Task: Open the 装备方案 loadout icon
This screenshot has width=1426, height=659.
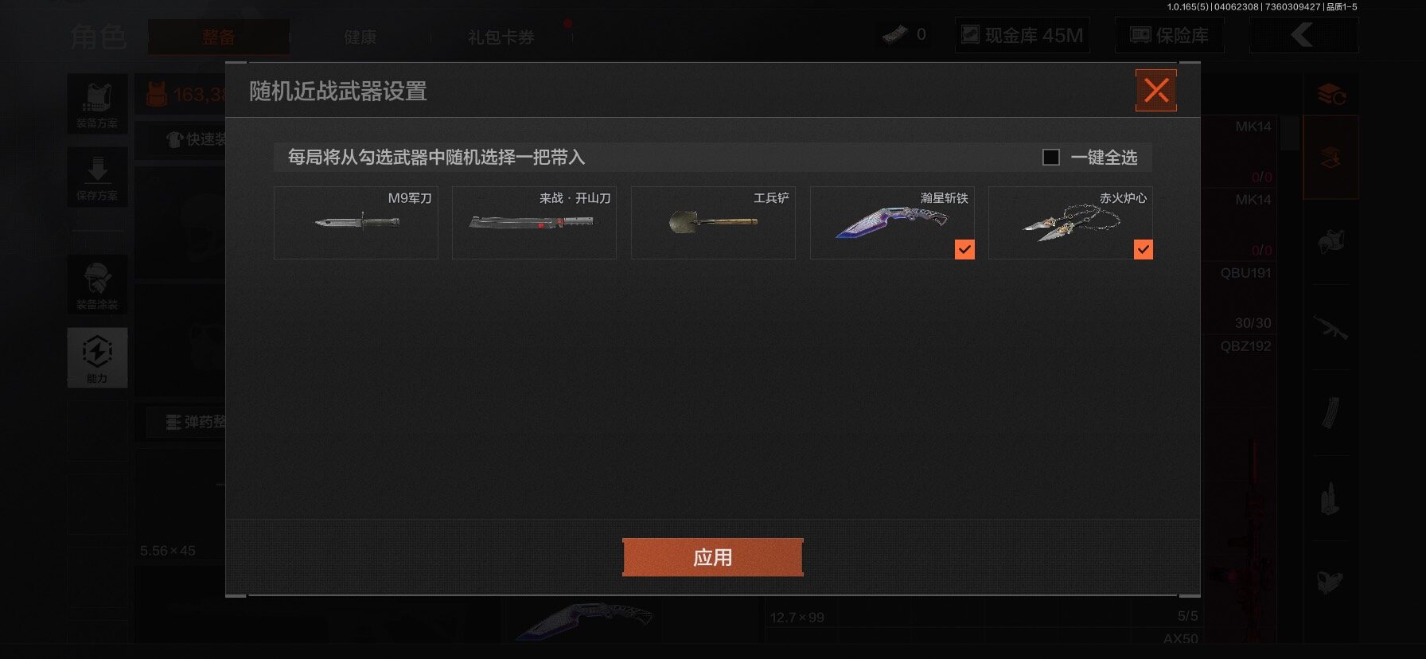Action: click(x=97, y=103)
